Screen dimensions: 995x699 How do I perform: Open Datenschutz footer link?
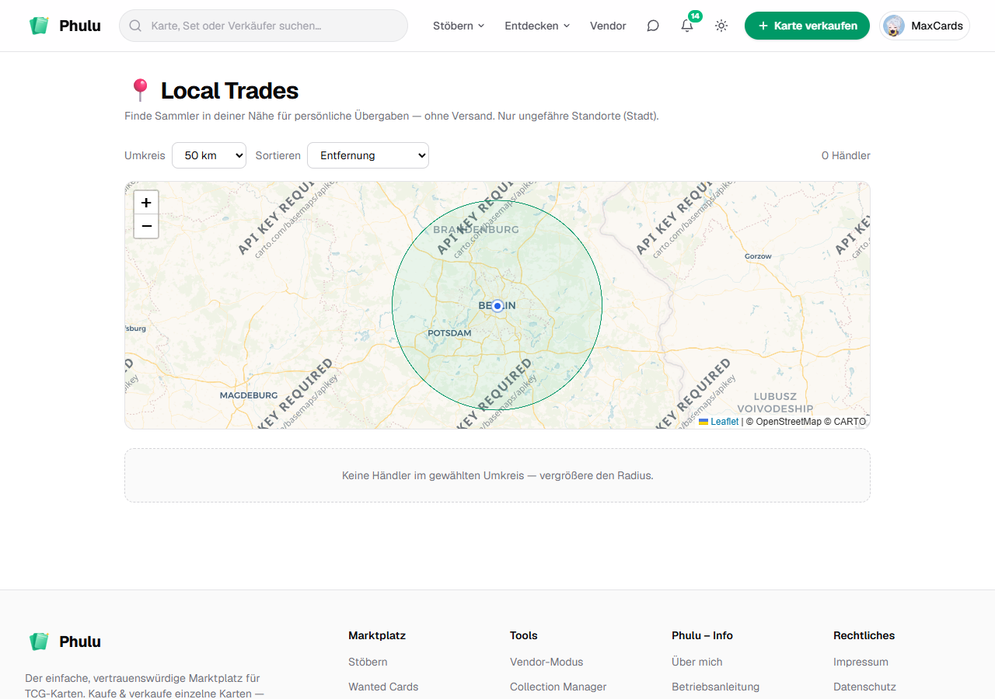coord(864,687)
